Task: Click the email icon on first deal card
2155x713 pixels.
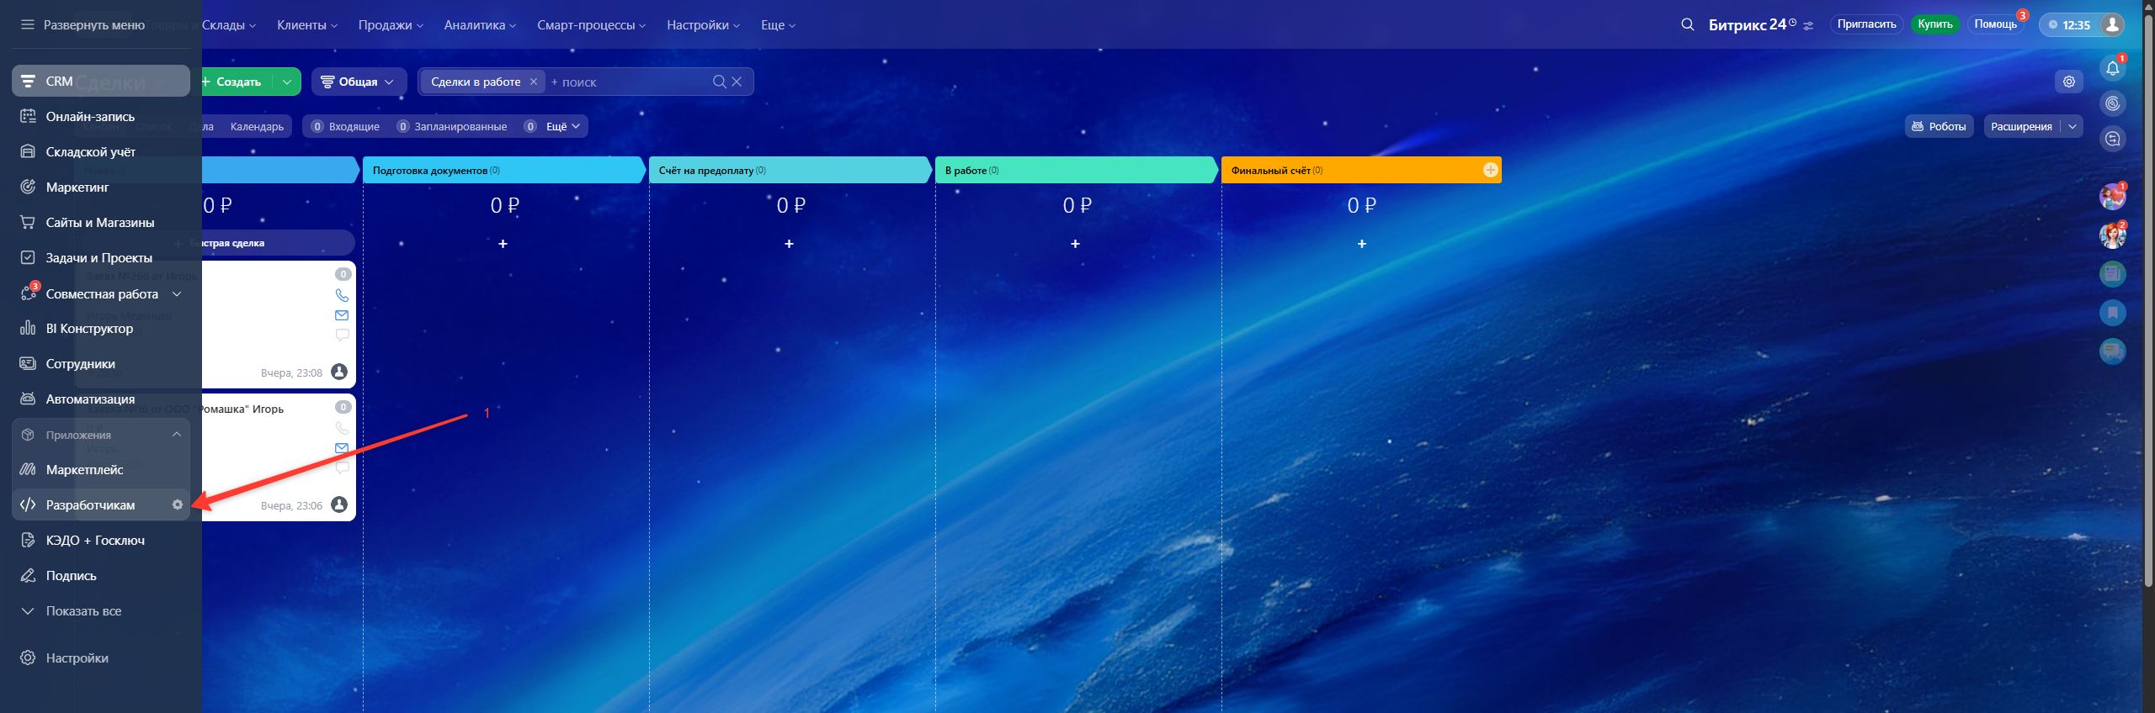Action: click(342, 315)
